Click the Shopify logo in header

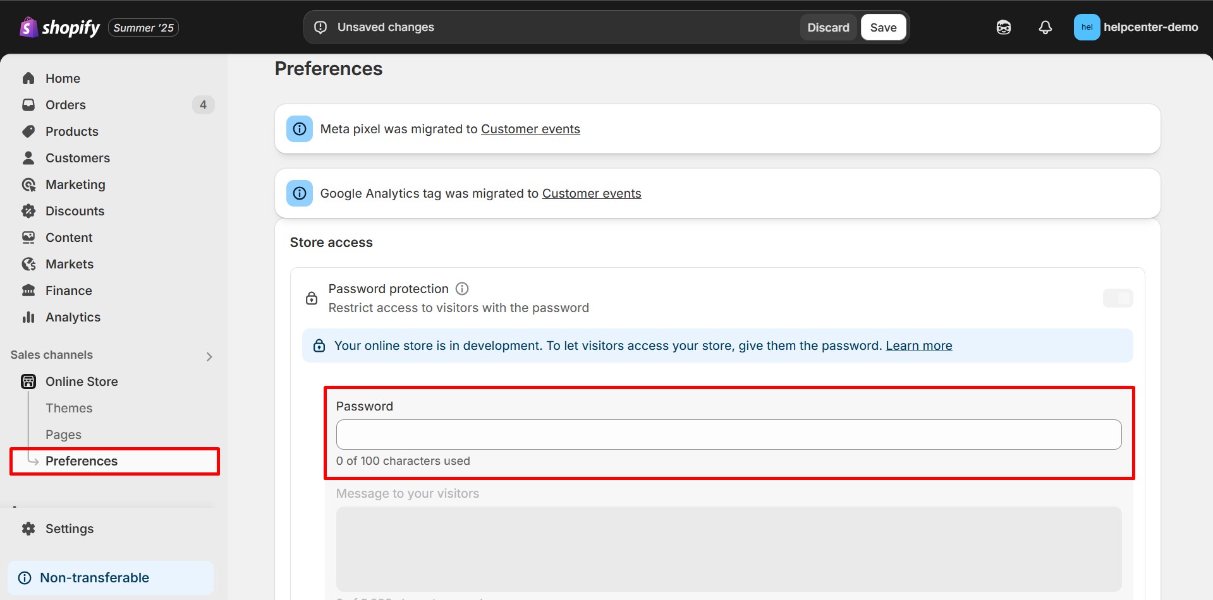60,27
